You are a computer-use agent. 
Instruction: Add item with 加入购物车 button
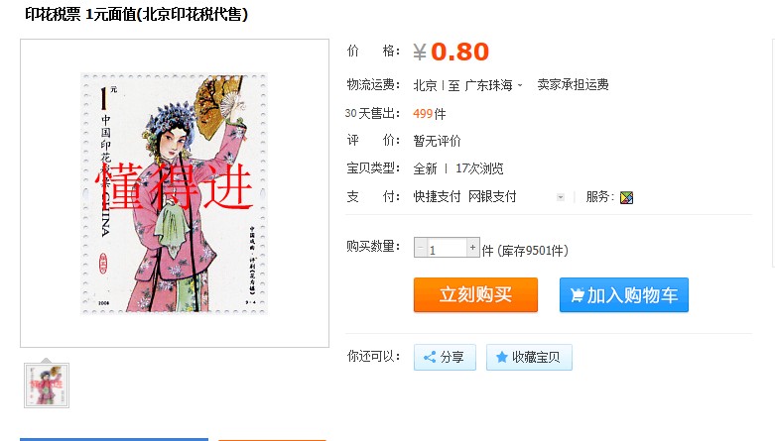click(x=624, y=294)
